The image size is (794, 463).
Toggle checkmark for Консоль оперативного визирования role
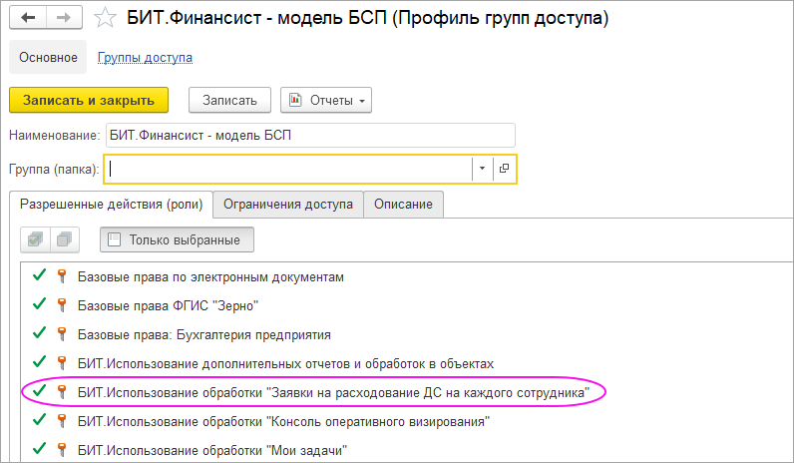(x=39, y=419)
